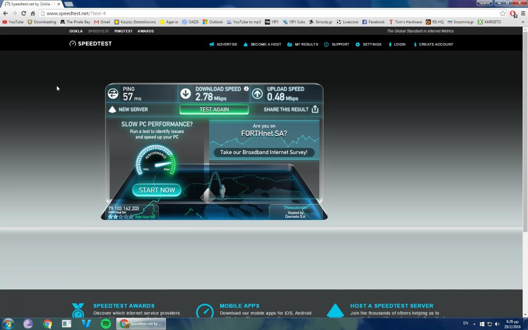Switch to the PINGTEST tab

tap(123, 31)
